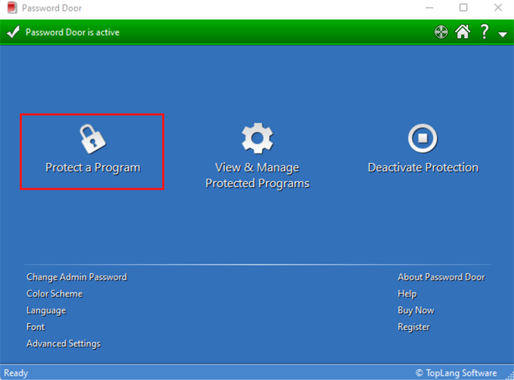The height and width of the screenshot is (380, 514).
Task: Open the Language settings entry
Action: pos(46,310)
